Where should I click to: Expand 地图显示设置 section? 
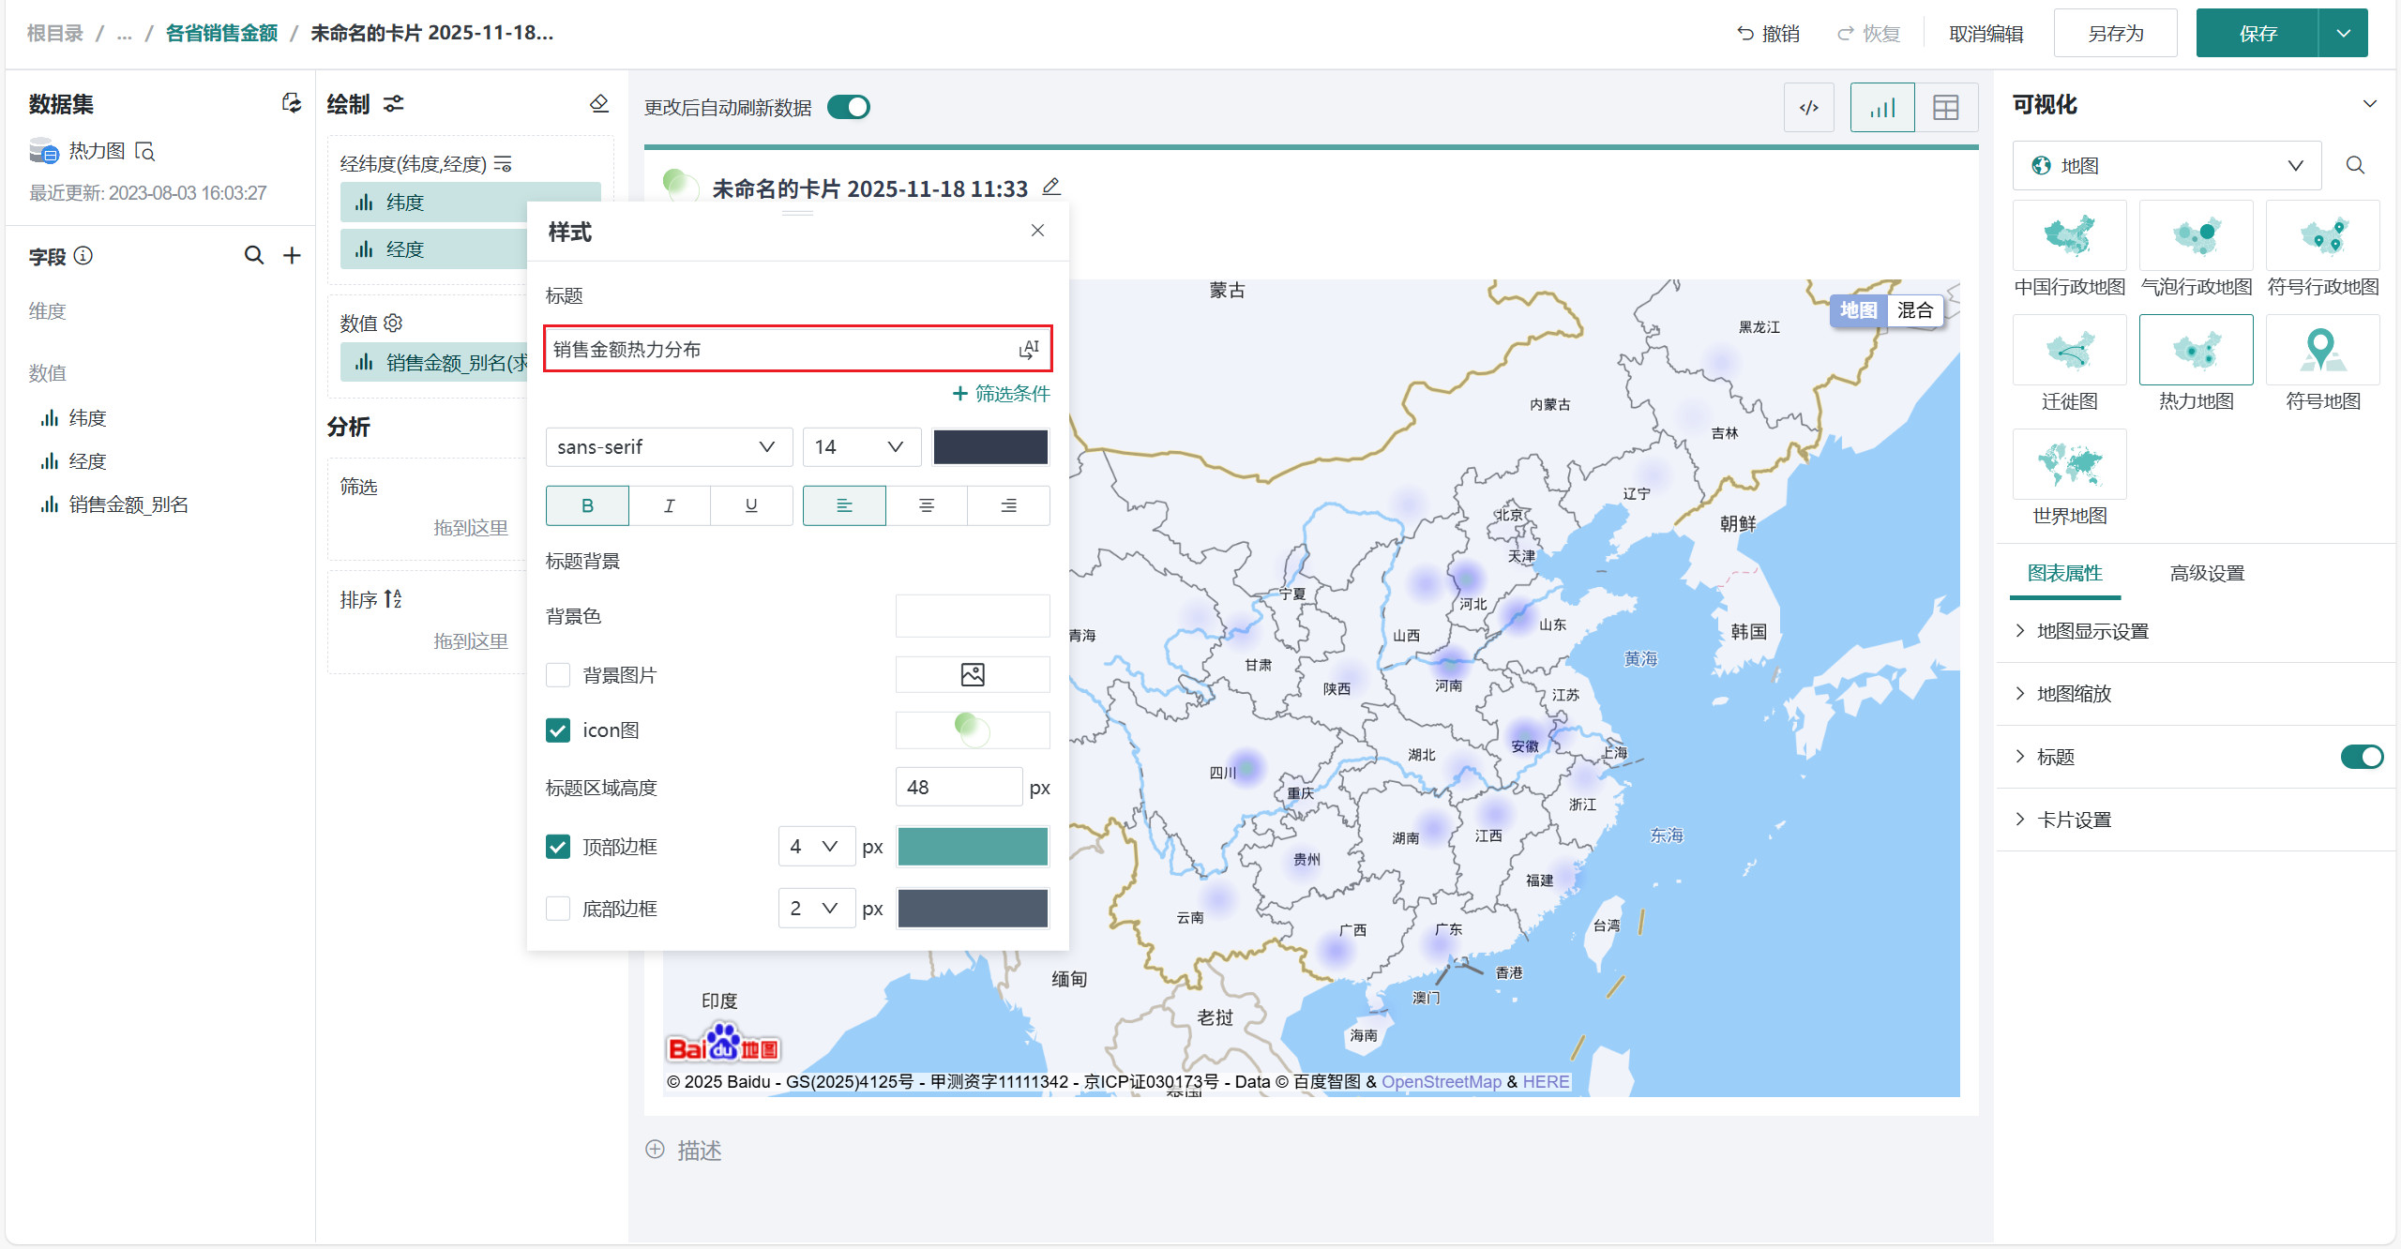(x=2091, y=631)
